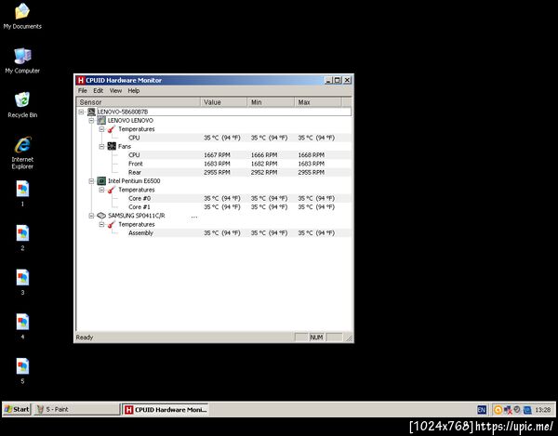558x436 pixels.
Task: Open the Start menu
Action: coord(17,409)
